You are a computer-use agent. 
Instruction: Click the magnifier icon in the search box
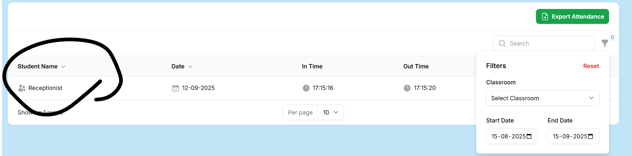(x=502, y=43)
